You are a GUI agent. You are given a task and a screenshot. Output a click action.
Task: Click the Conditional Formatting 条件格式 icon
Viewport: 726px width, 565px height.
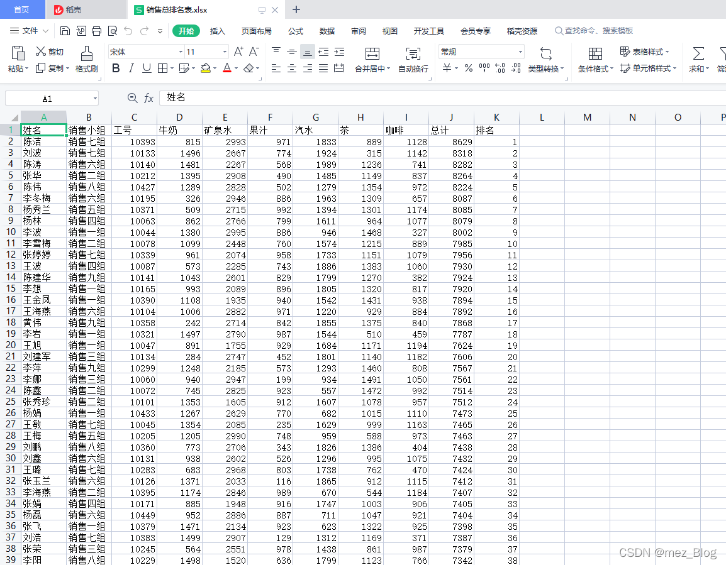tap(595, 53)
